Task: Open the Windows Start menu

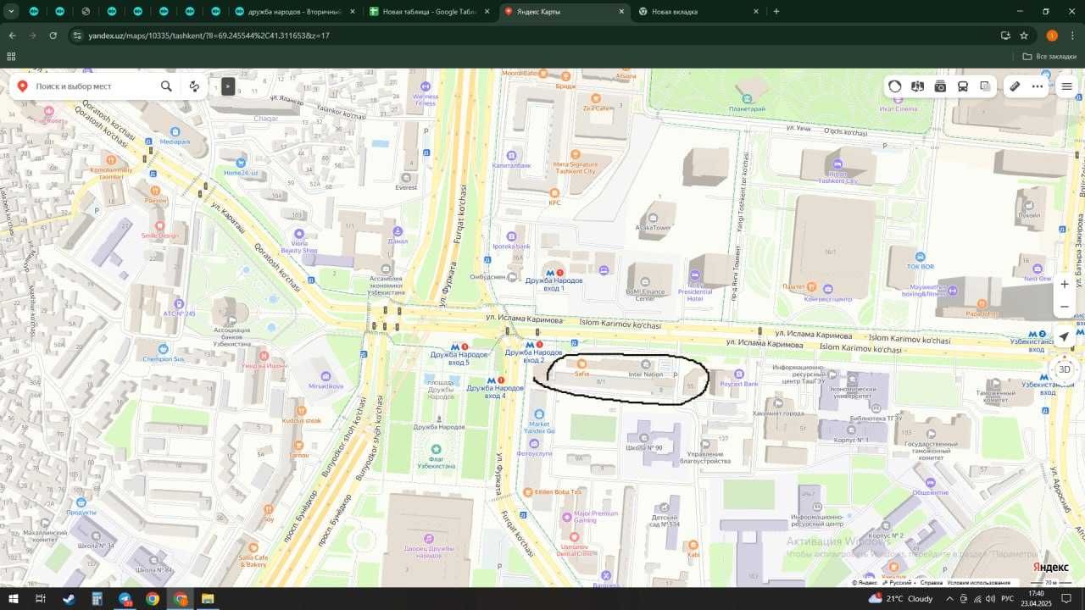Action: coord(13,599)
